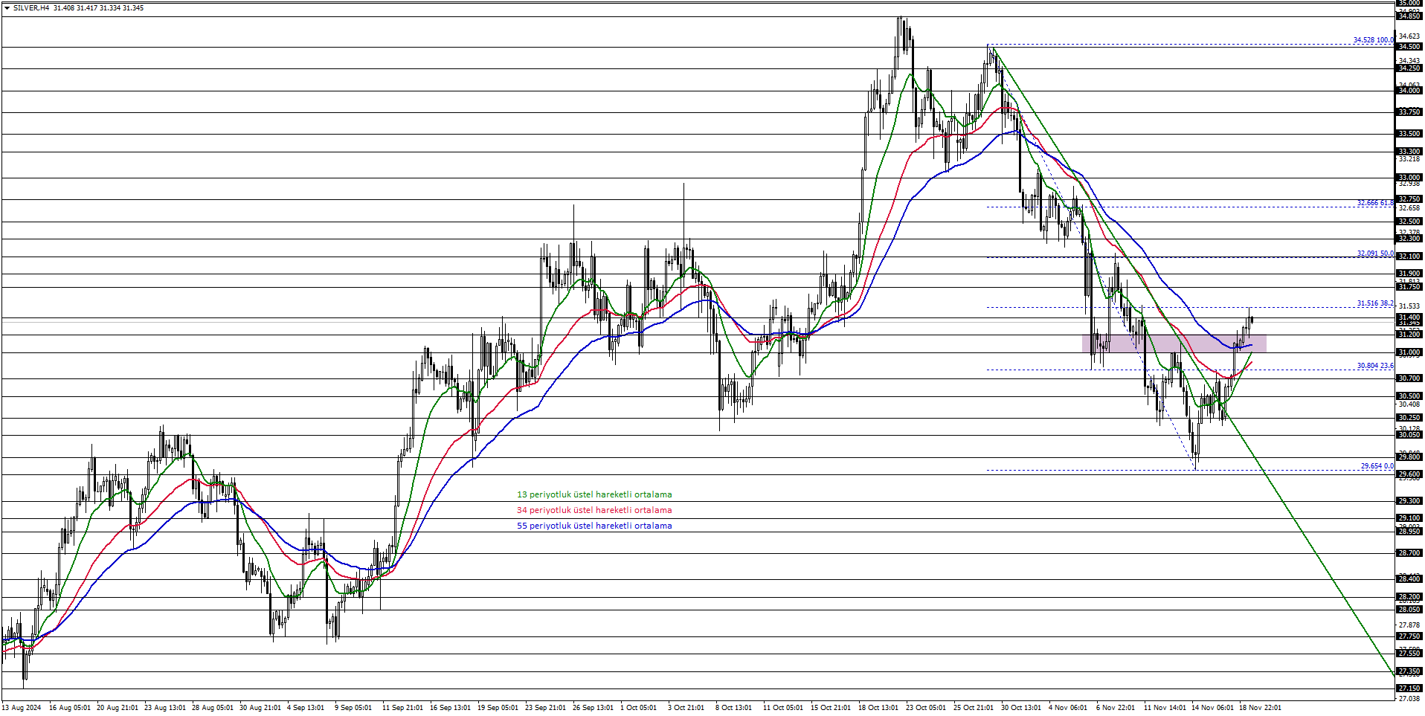Click the 31.533 price scale value
The height and width of the screenshot is (716, 1425).
(x=1409, y=306)
